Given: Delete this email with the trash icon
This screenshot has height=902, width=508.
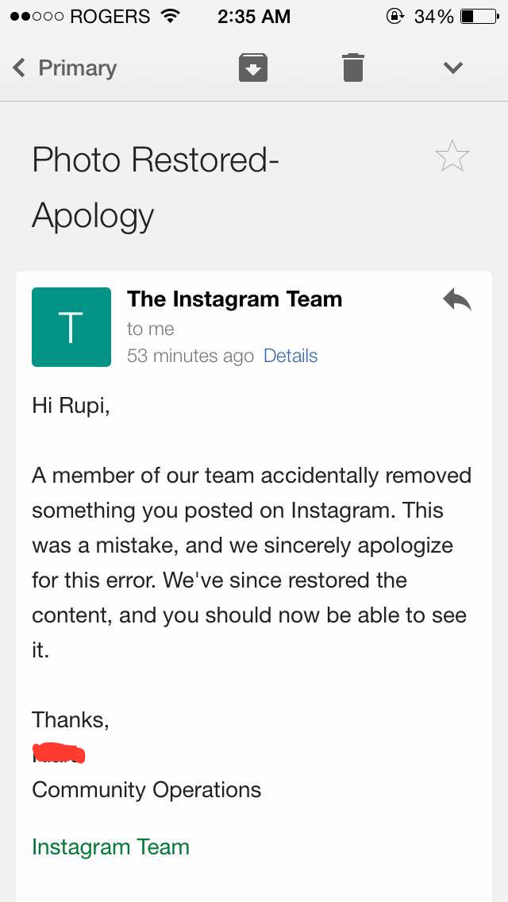Looking at the screenshot, I should click(x=352, y=67).
